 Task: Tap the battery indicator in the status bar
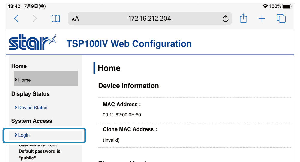click(x=286, y=6)
